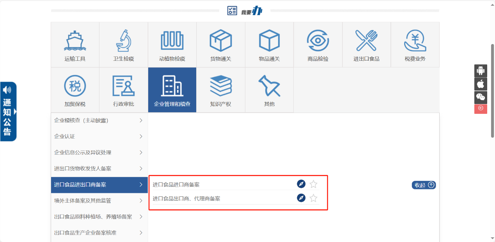Click the 运输工具 ship icon

pyautogui.click(x=75, y=41)
